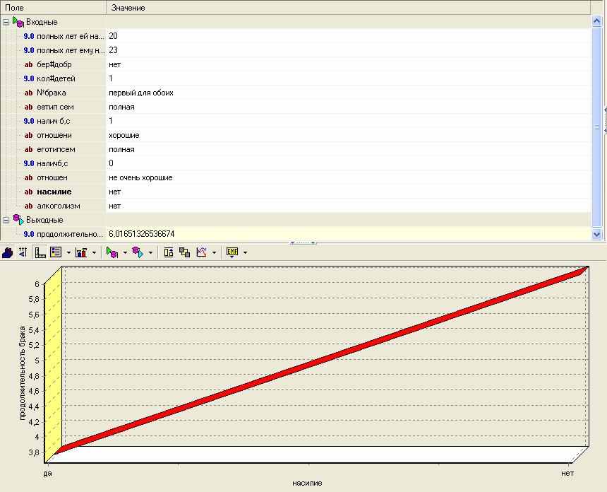
Task: Click the Входные group icon
Action: click(18, 22)
